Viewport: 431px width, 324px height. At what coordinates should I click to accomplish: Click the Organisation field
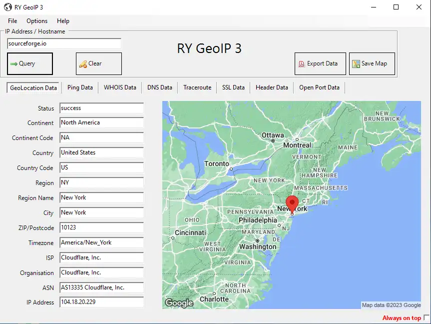click(x=101, y=272)
